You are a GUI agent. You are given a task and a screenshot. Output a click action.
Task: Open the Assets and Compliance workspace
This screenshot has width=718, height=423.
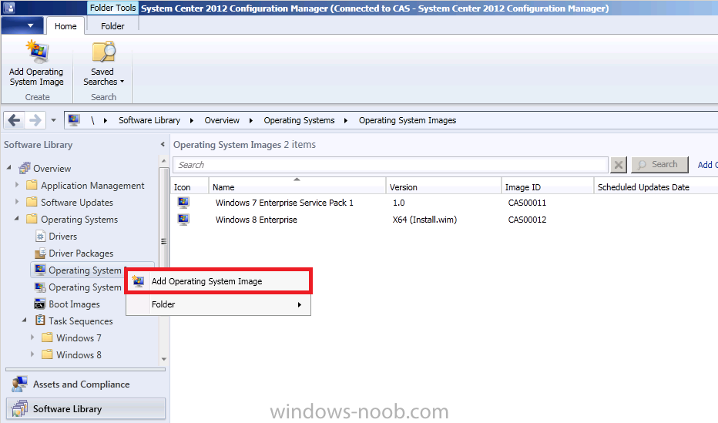coord(86,384)
